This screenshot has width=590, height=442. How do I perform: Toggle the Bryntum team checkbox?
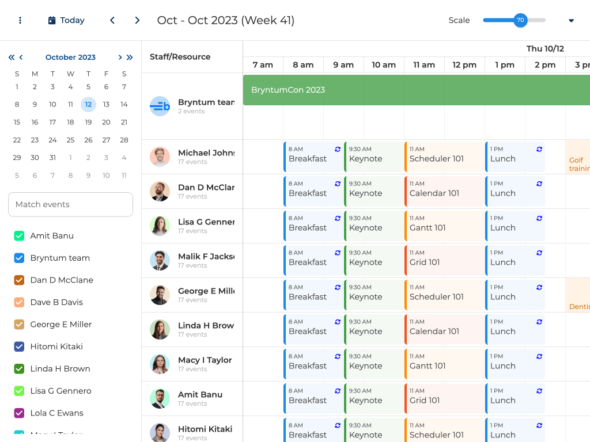pos(19,258)
